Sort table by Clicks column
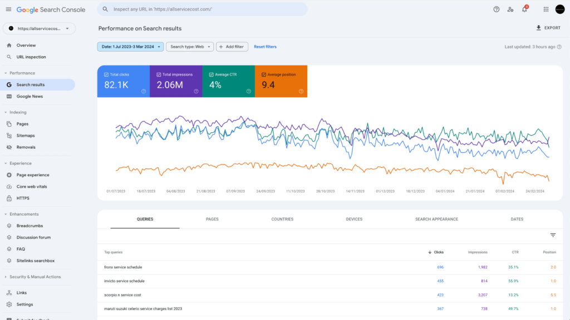Screen dimensions: 570x320 click(435, 252)
